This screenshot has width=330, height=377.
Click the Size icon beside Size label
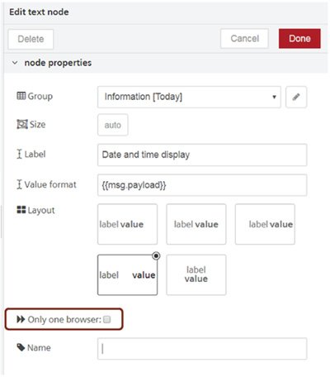pos(22,124)
